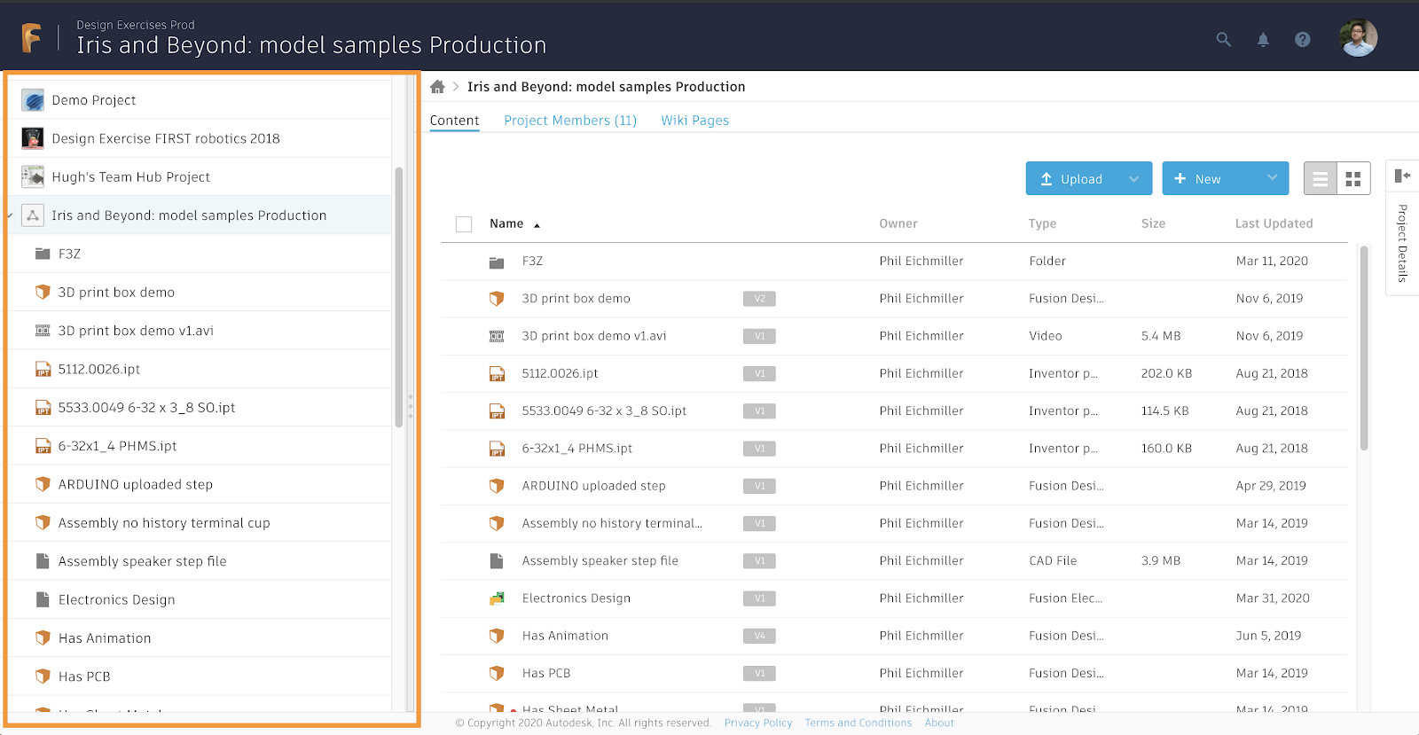This screenshot has height=735, width=1419.
Task: Select Has PCB in the sidebar tree
Action: pyautogui.click(x=84, y=676)
